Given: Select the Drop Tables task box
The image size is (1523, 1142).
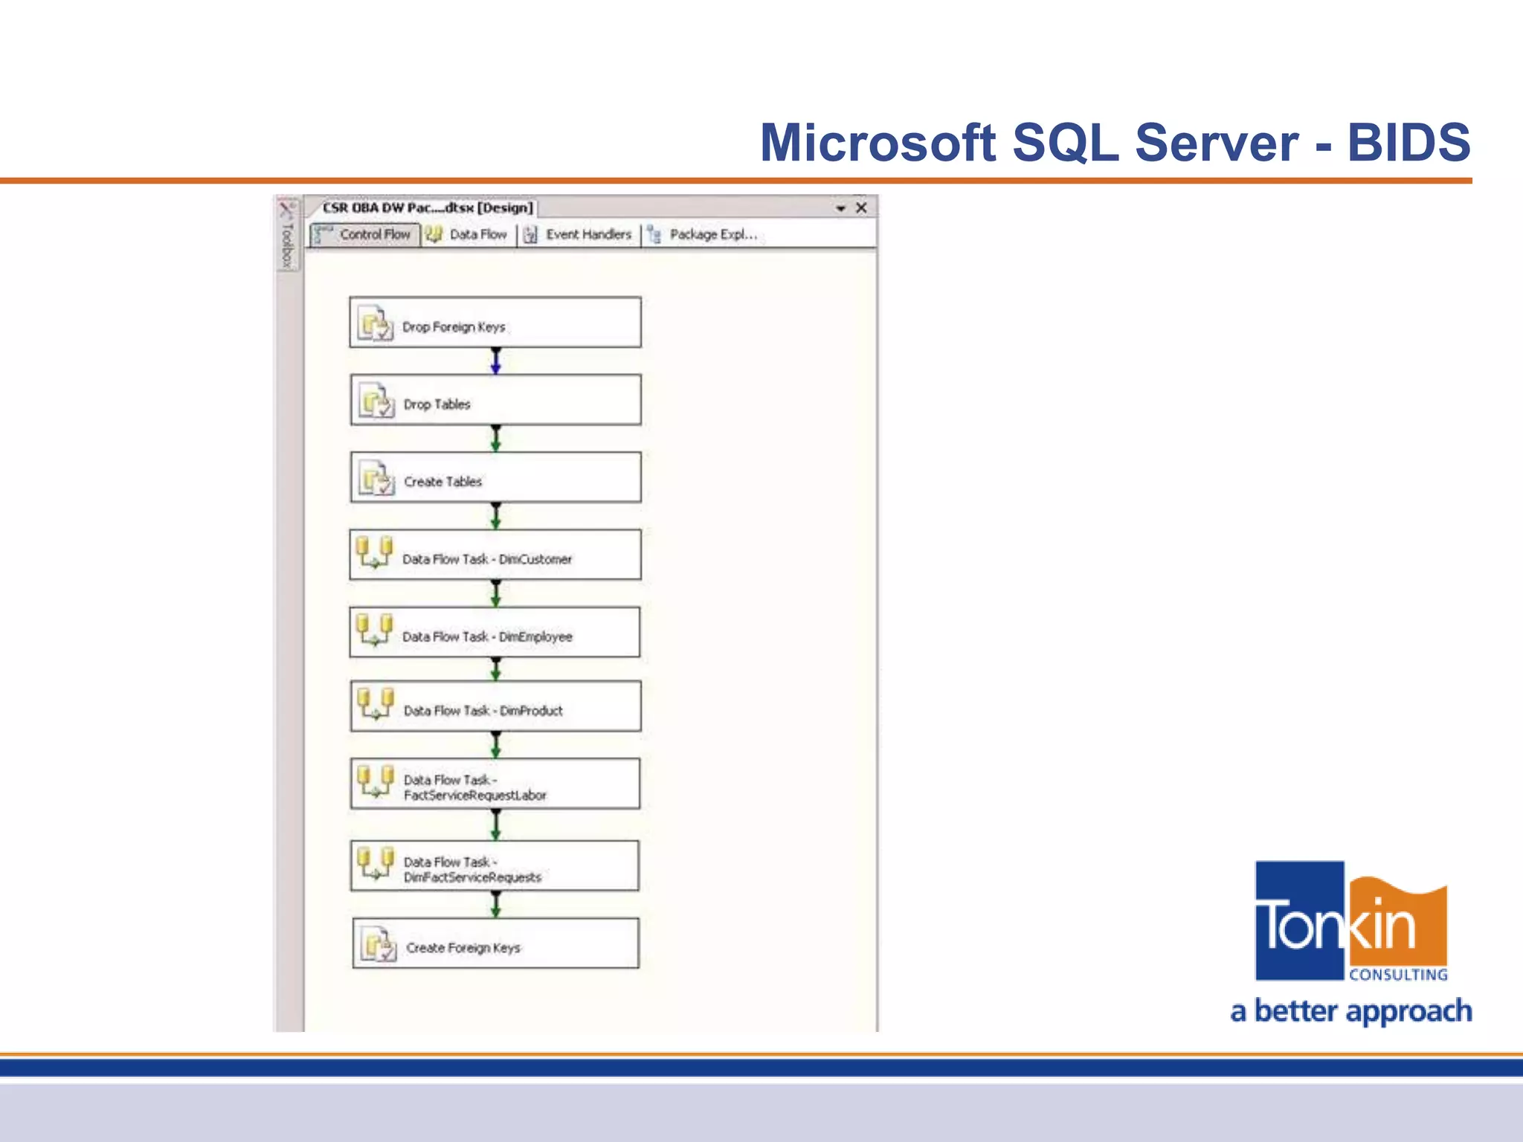Looking at the screenshot, I should pos(495,400).
